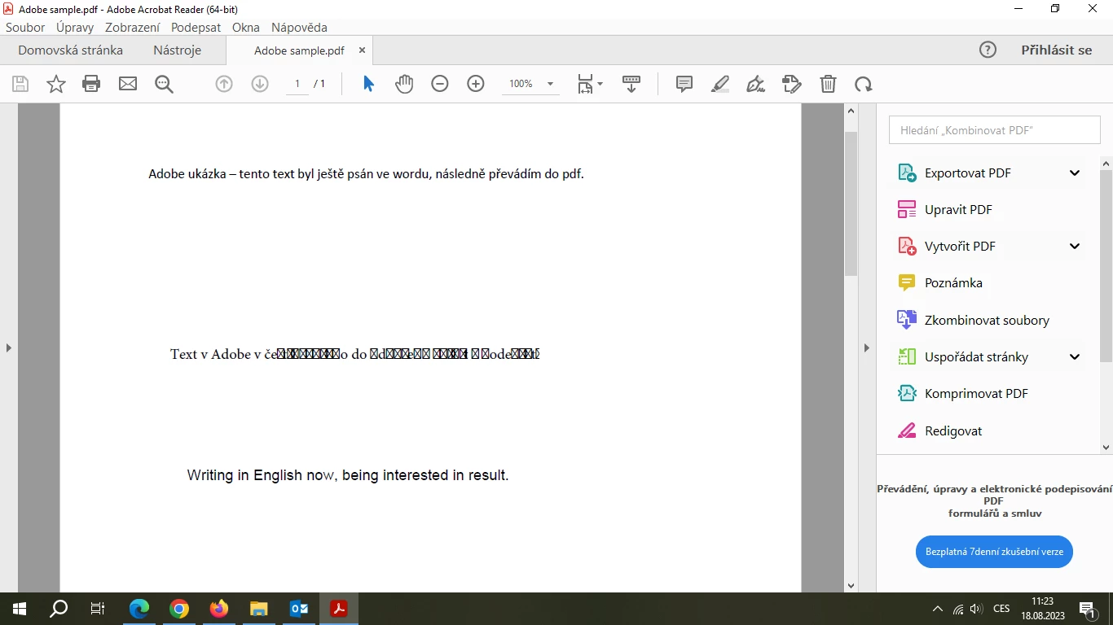Select the arrow selection tool
Viewport: 1113px width, 625px height.
368,84
